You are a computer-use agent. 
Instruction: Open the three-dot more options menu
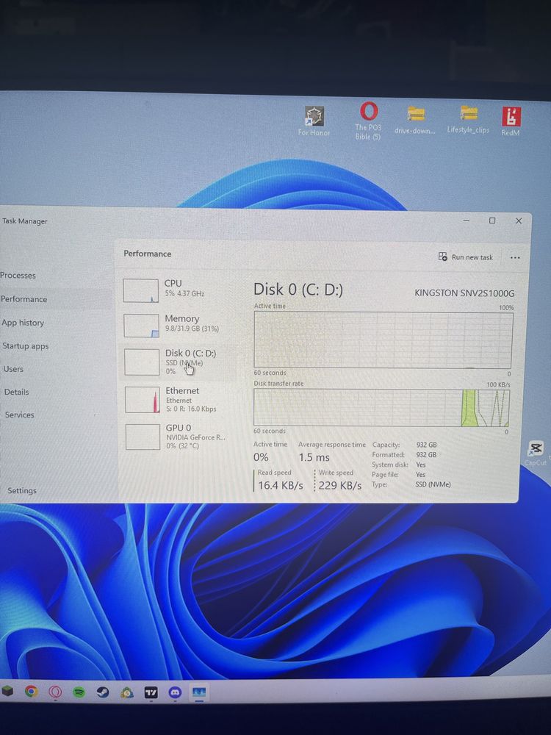point(515,257)
